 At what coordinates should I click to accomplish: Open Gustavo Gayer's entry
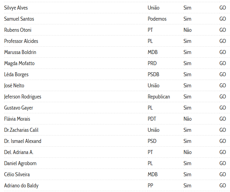coord(19,108)
